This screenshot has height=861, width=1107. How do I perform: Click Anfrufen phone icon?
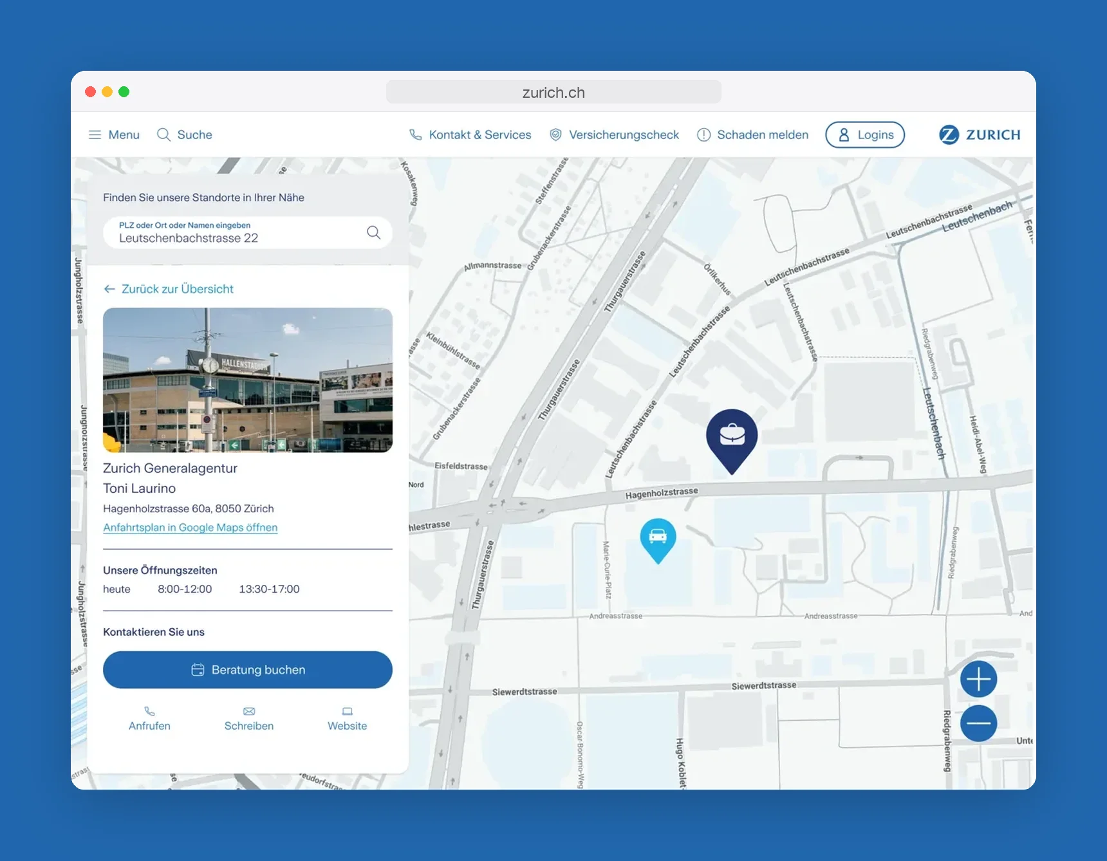click(x=149, y=712)
